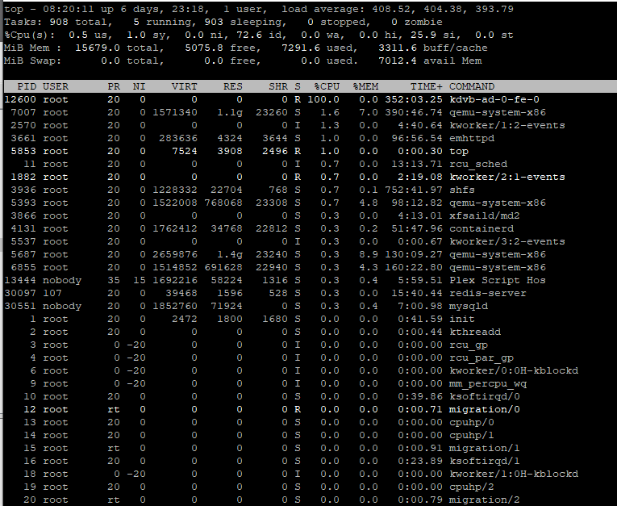
Task: Click the cpuhp/1 command text
Action: click(x=472, y=436)
